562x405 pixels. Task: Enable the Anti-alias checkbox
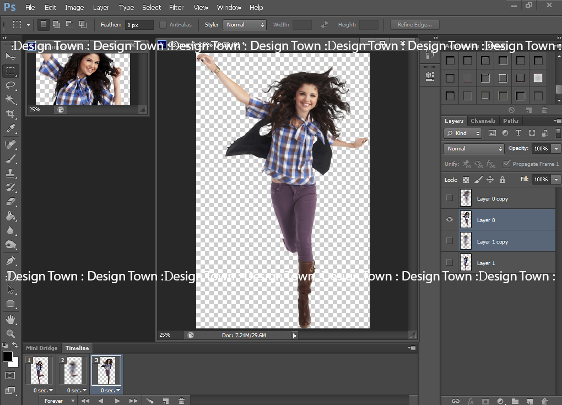(163, 25)
